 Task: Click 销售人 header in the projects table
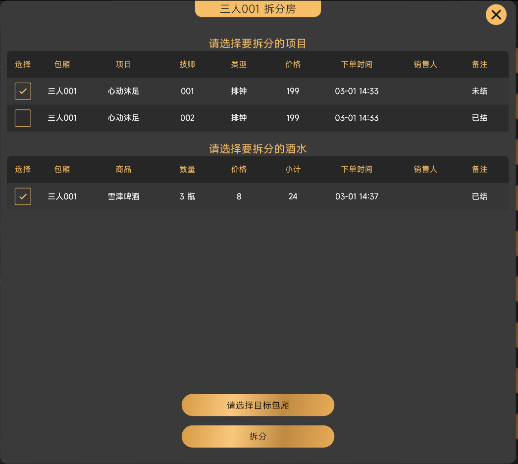click(x=425, y=64)
